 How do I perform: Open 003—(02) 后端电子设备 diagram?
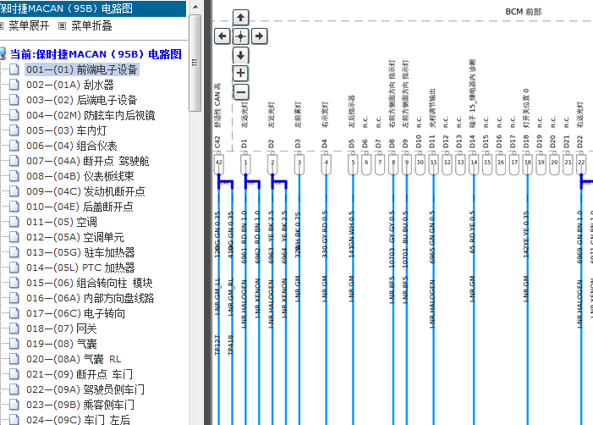(x=82, y=100)
